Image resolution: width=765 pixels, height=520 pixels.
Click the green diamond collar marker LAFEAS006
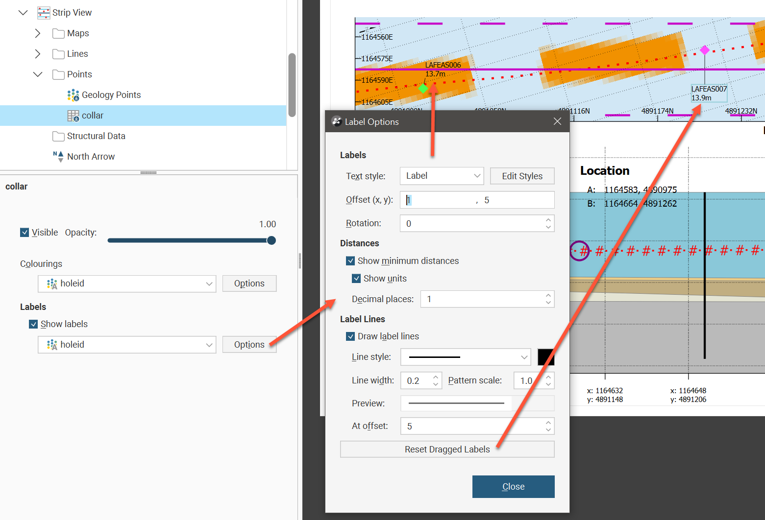423,88
